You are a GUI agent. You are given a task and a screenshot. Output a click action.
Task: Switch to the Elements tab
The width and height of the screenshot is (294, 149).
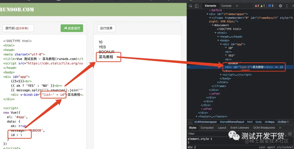pyautogui.click(x=210, y=6)
